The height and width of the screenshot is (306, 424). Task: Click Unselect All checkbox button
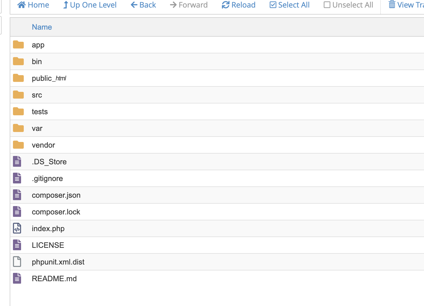[x=348, y=5]
